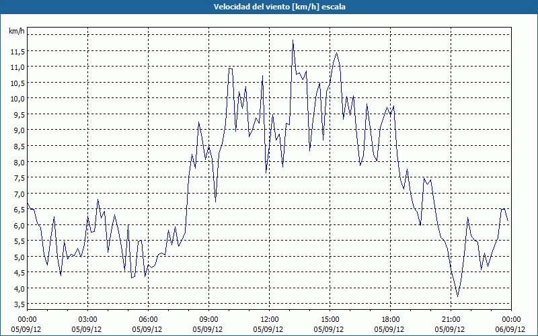The width and height of the screenshot is (538, 336).
Task: Select the 11,0 y-axis value
Action: [x=18, y=67]
